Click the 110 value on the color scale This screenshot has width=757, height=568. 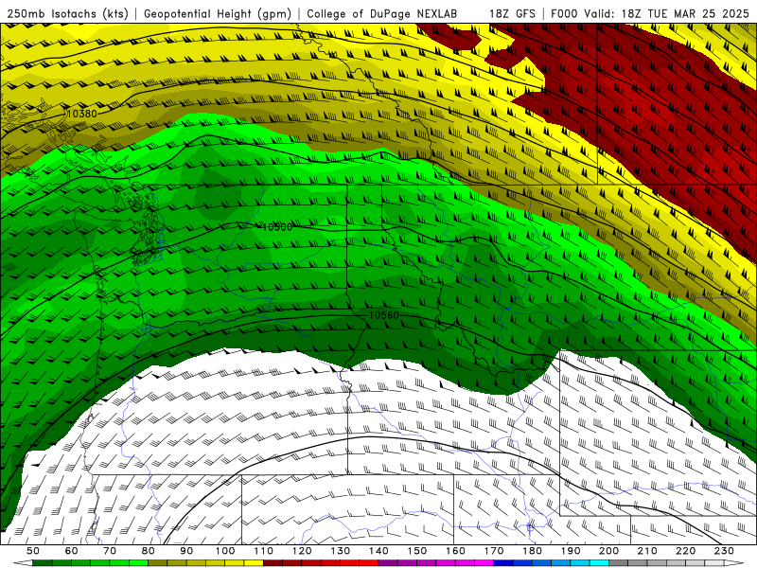pos(264,551)
